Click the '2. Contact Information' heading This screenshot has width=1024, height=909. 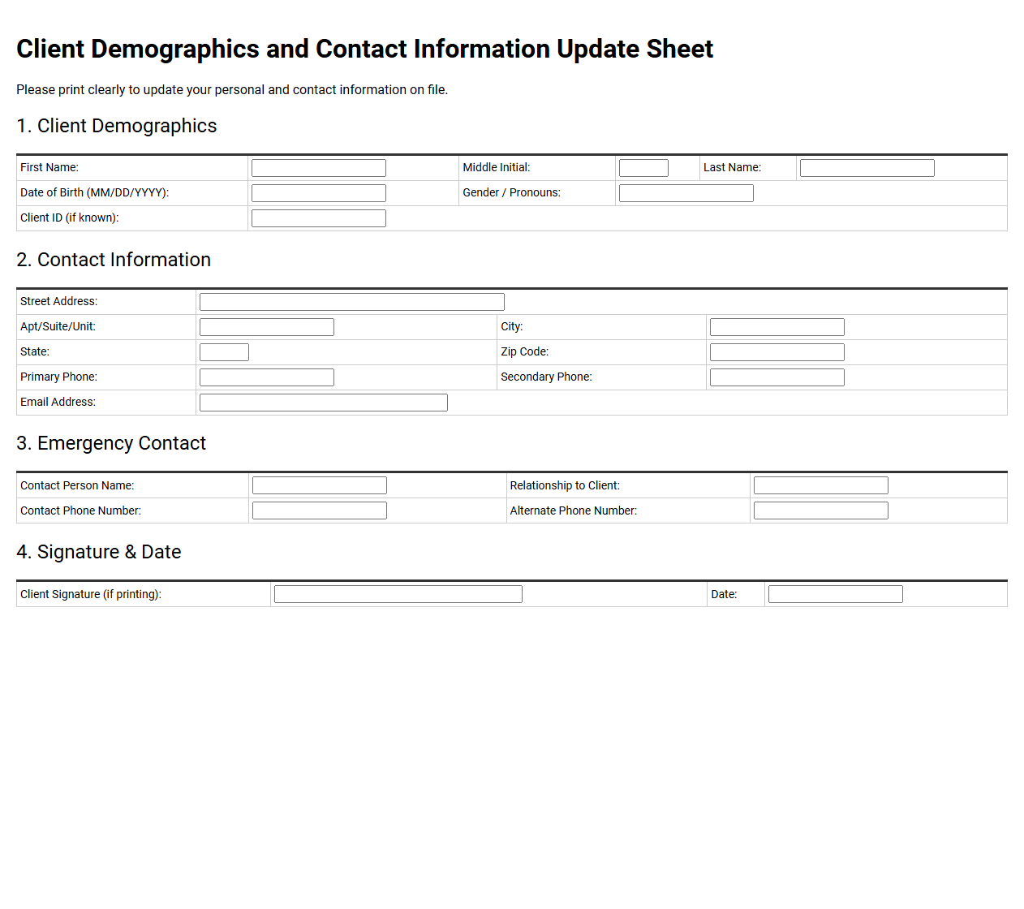click(114, 260)
